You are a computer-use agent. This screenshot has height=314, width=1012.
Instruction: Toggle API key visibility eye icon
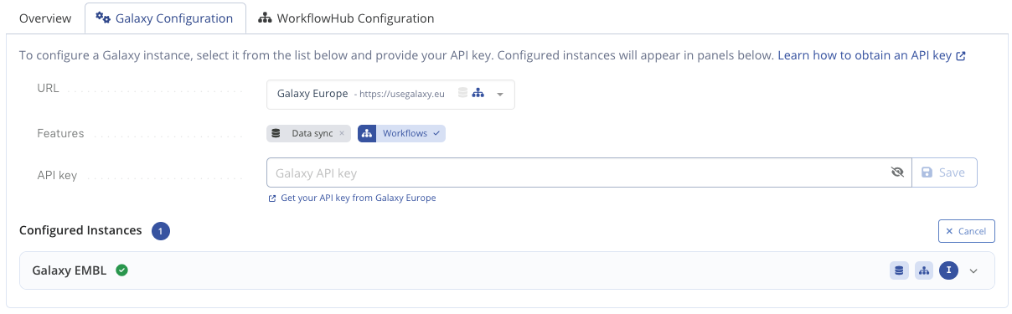pyautogui.click(x=897, y=172)
